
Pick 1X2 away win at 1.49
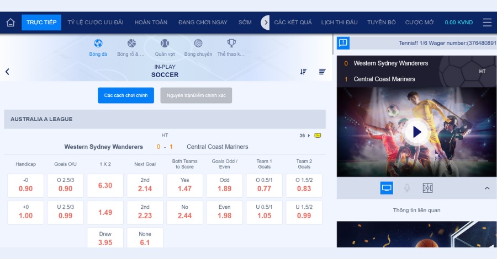point(105,213)
